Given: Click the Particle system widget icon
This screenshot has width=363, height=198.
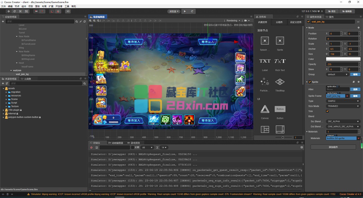Looking at the screenshot, I should point(265,82).
